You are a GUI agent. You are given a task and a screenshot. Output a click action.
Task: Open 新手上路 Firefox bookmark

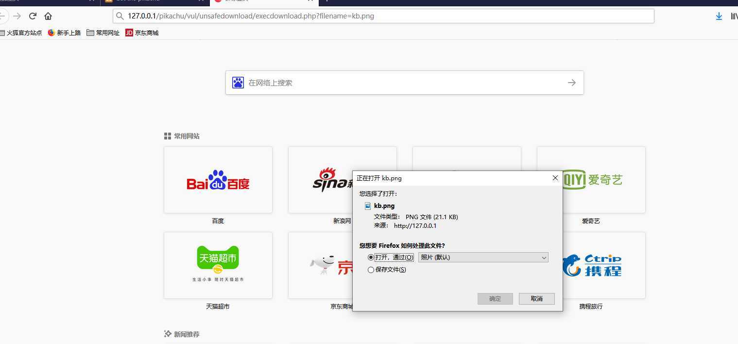coord(64,33)
